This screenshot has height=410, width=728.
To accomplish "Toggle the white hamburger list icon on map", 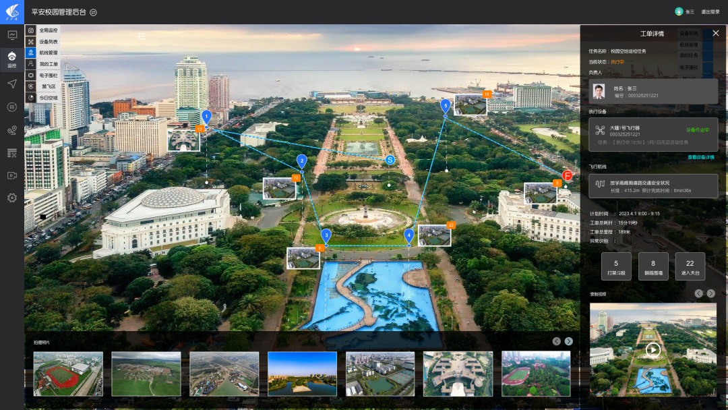I will 142,36.
